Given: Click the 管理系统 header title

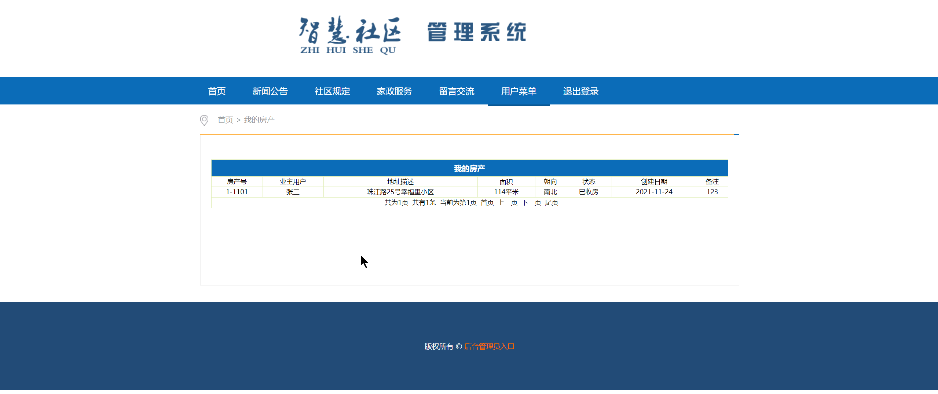Looking at the screenshot, I should [x=477, y=32].
